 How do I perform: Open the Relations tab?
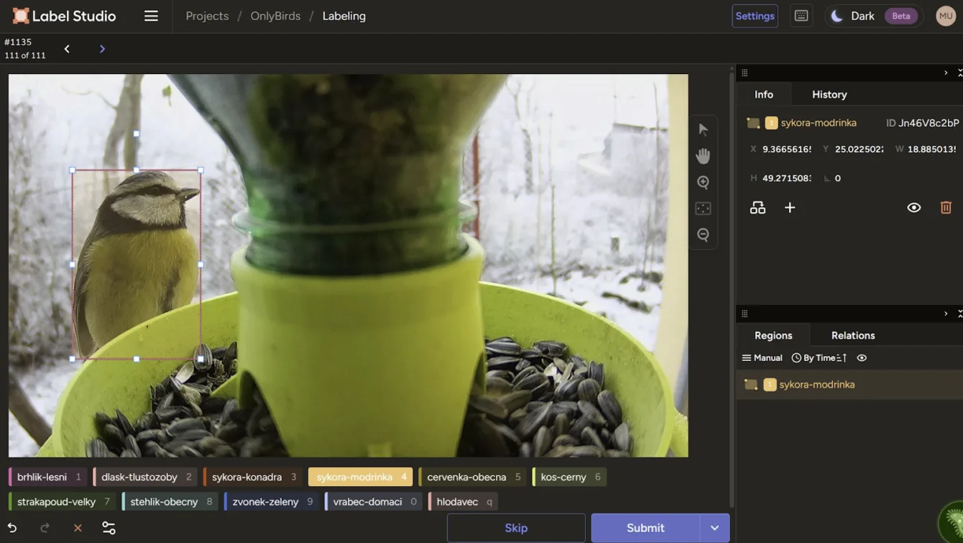852,335
